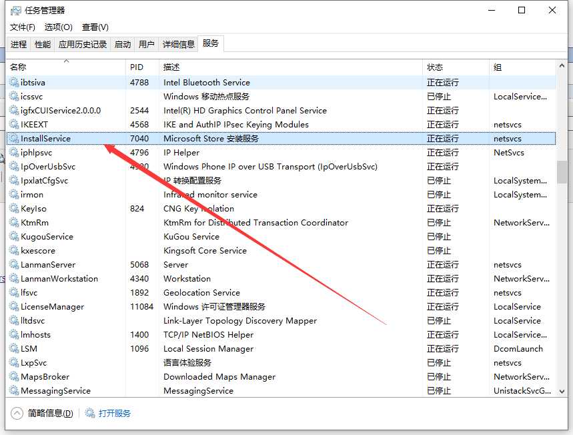Select the Geolocation Service description
Viewport: 573px width, 435px height.
point(201,293)
